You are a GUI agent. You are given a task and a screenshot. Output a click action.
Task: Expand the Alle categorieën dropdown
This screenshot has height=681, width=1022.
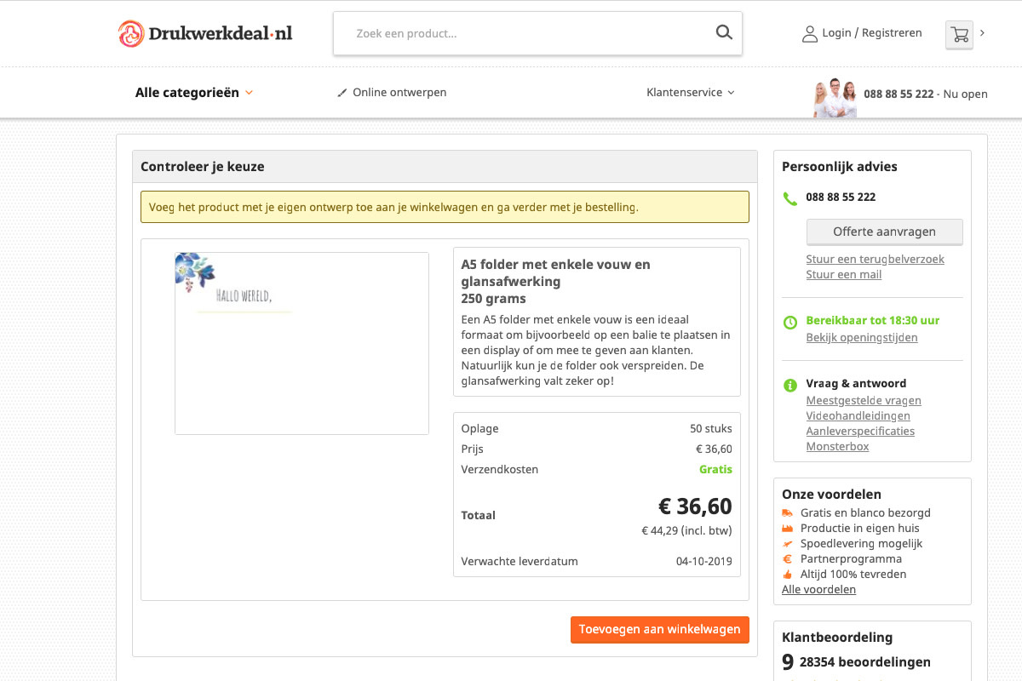click(x=193, y=92)
